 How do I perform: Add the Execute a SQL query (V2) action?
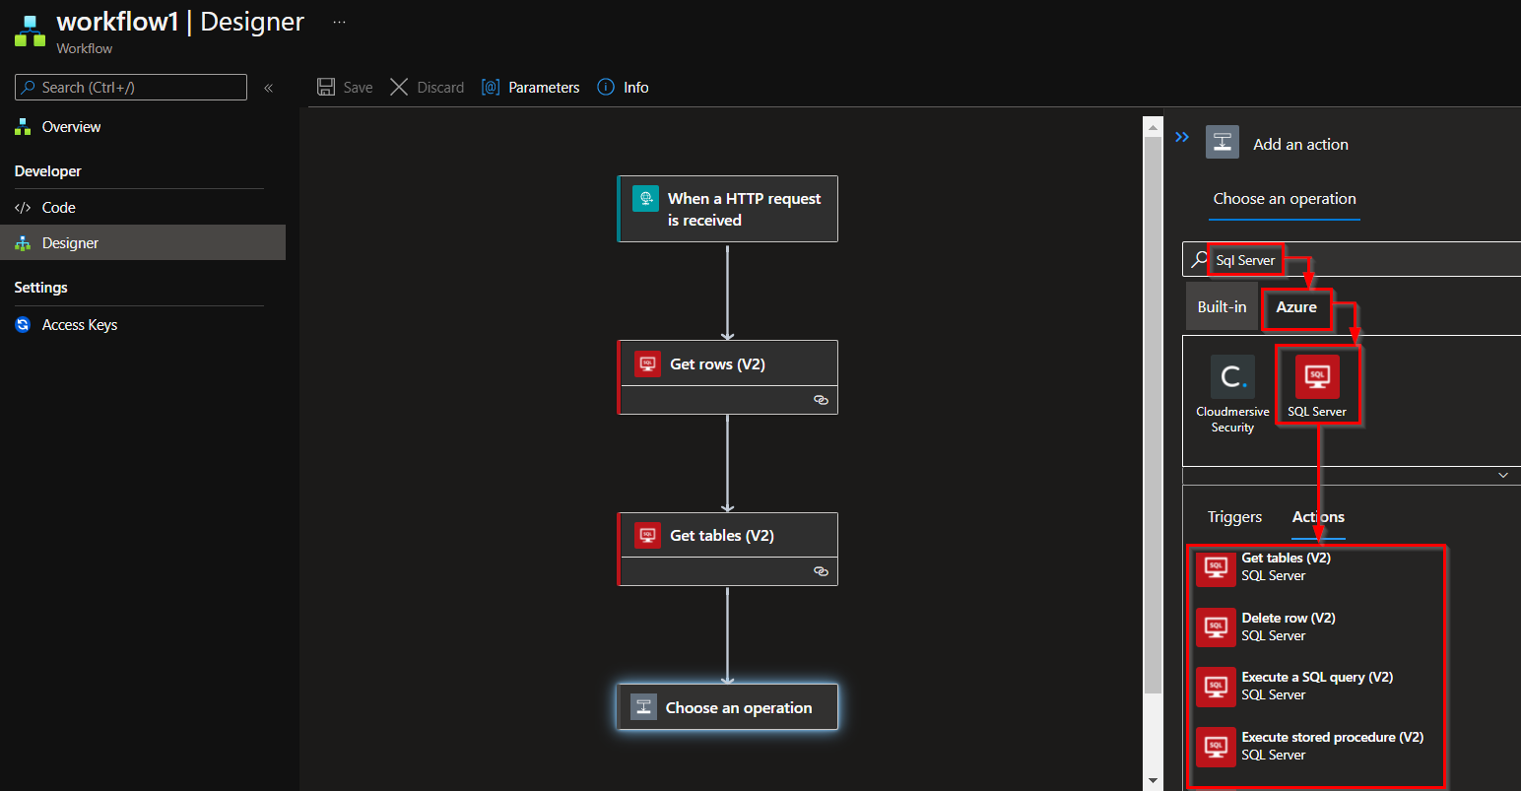pyautogui.click(x=1316, y=687)
